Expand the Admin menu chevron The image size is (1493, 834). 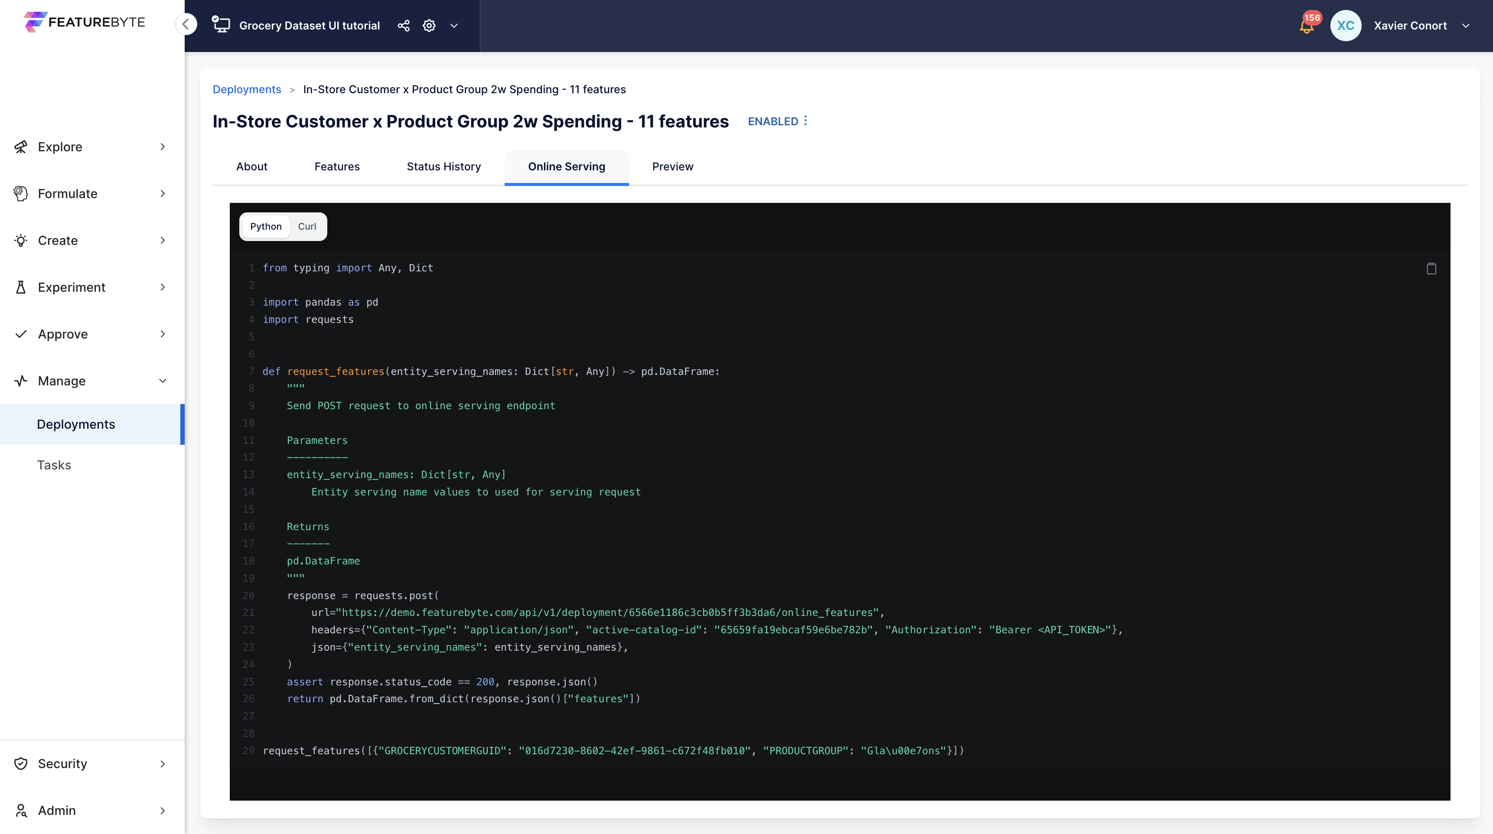163,811
